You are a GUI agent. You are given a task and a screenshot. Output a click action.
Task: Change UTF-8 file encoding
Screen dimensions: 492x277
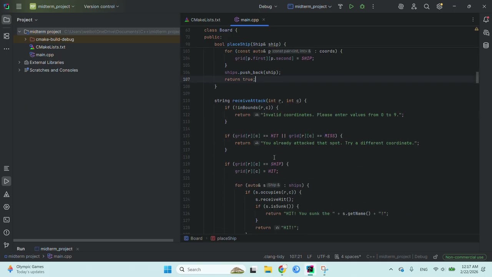323,257
